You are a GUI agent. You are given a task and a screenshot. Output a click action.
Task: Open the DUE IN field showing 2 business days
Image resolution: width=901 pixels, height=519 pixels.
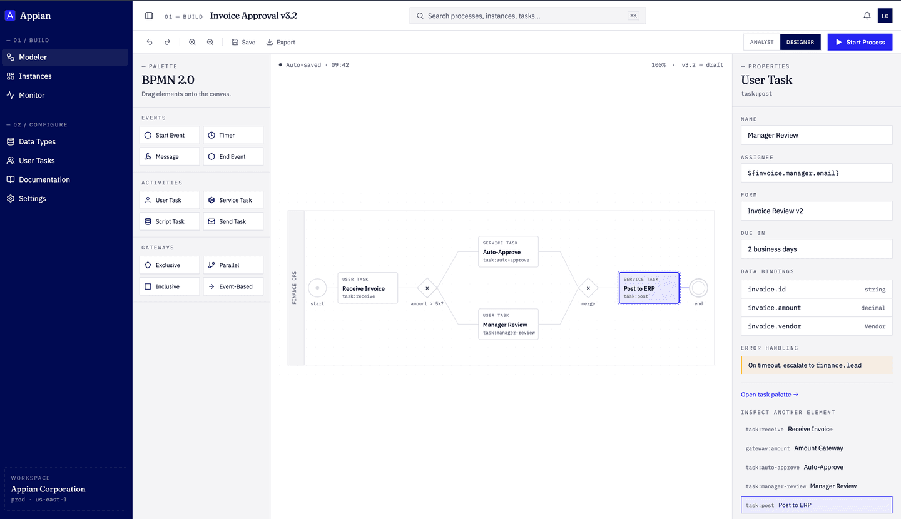[816, 249]
